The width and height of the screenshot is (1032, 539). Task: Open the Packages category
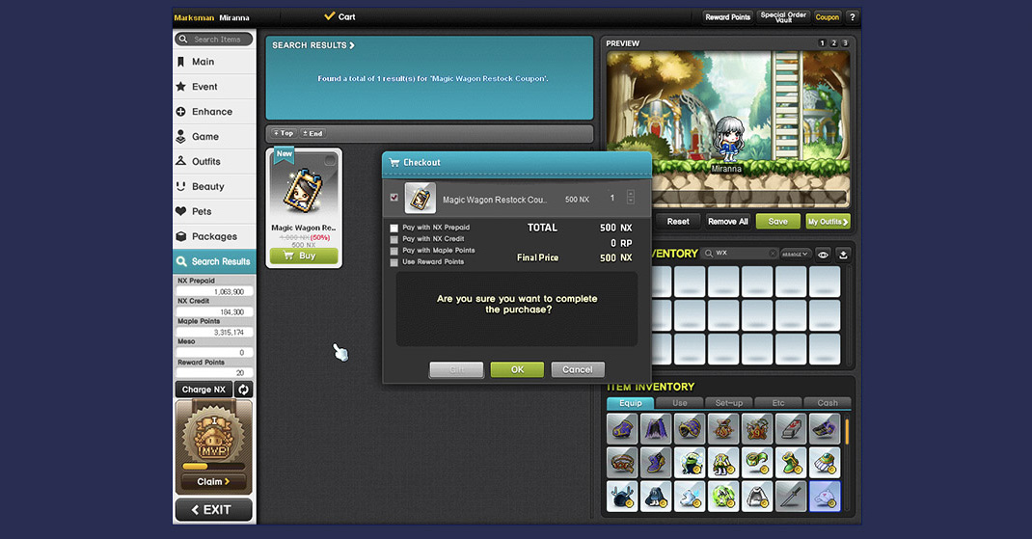coord(214,237)
